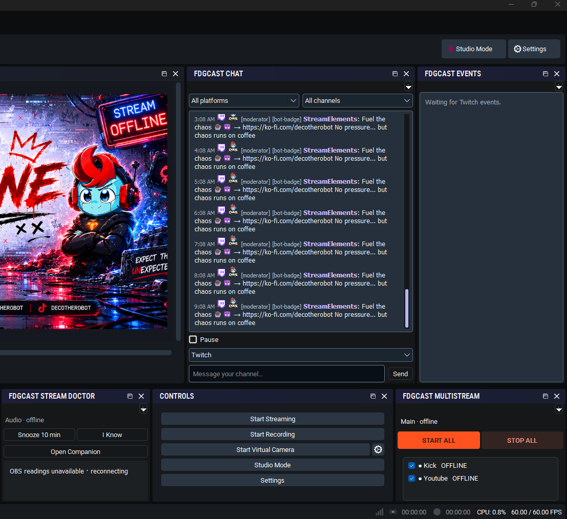Open FDGCAST CHAT dock dropdown menu arrow
Screen dimensions: 567x519
click(x=408, y=86)
